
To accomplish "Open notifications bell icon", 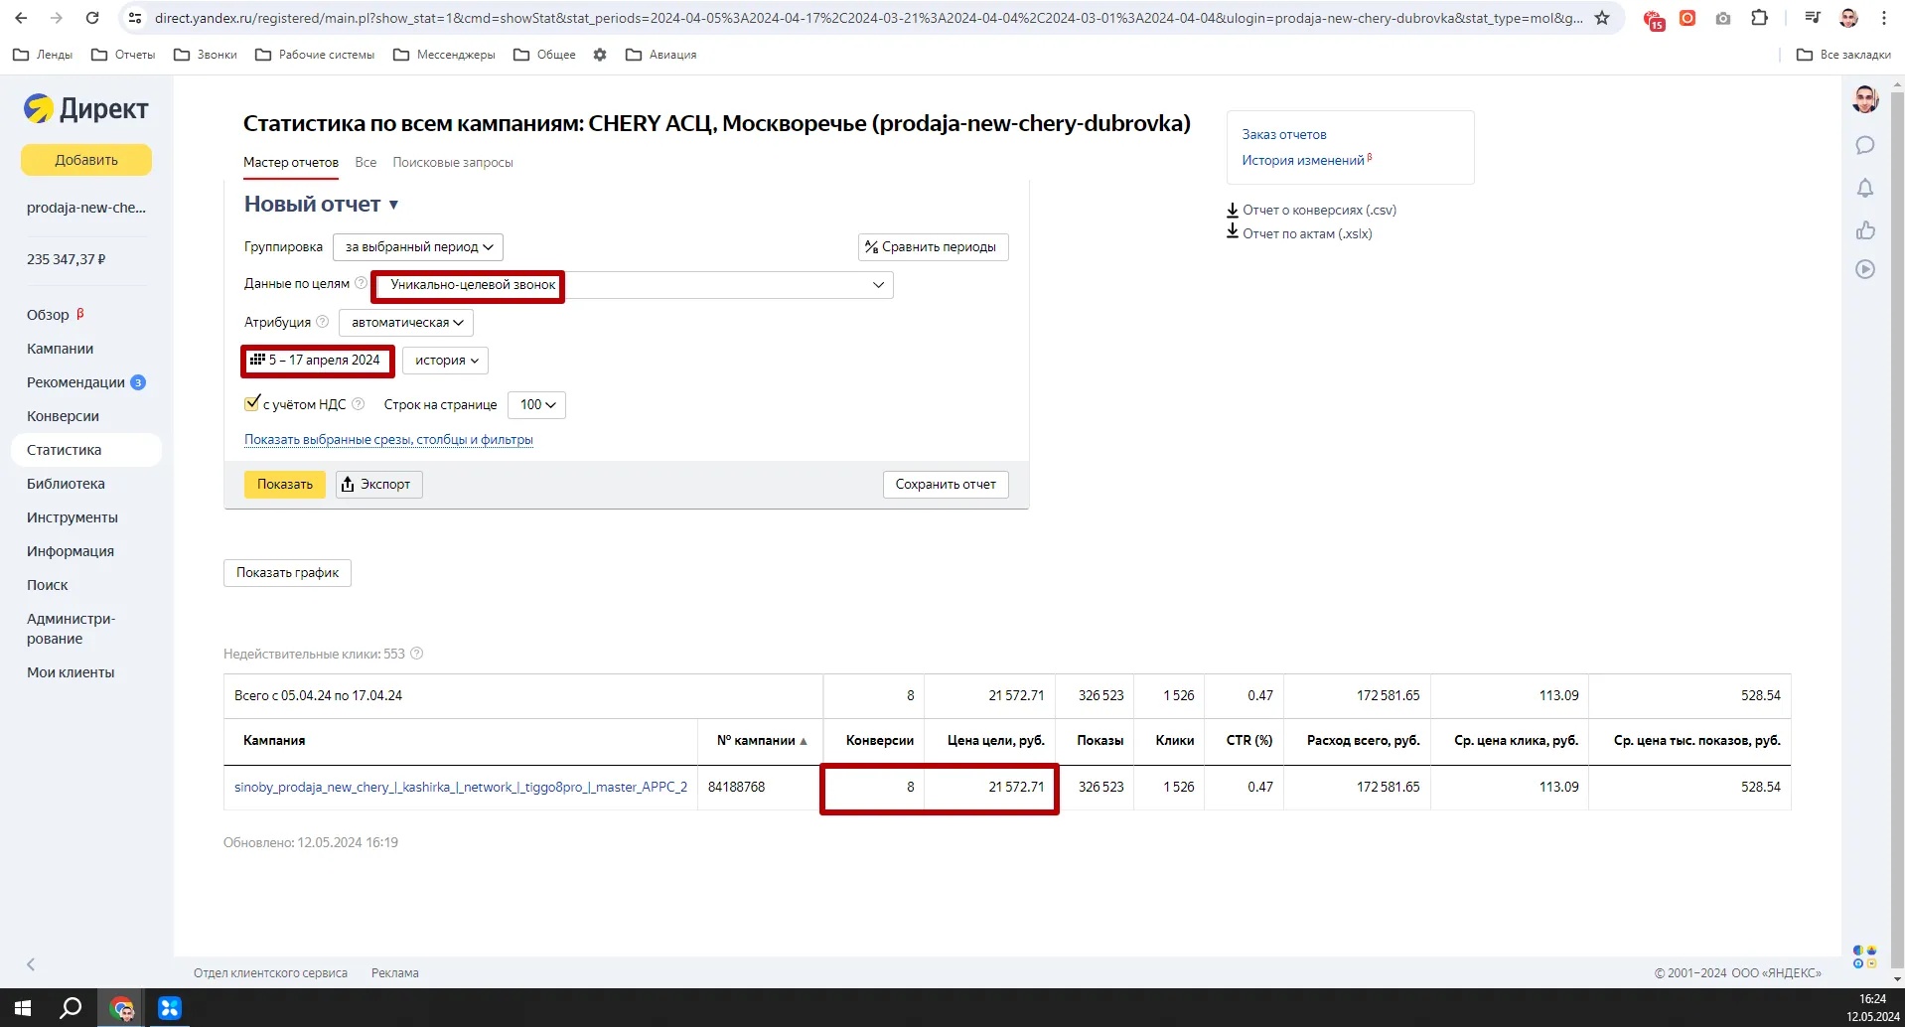I will point(1864,188).
